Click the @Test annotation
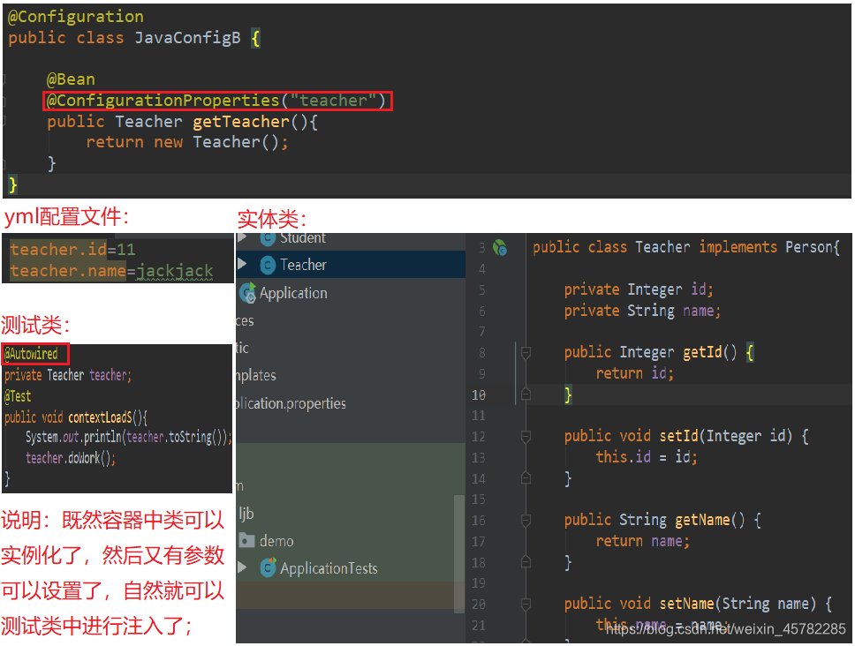 tap(18, 396)
